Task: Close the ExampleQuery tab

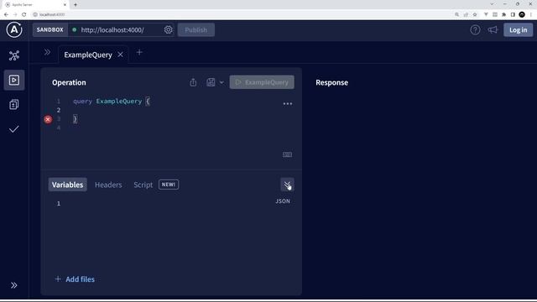Action: click(121, 55)
